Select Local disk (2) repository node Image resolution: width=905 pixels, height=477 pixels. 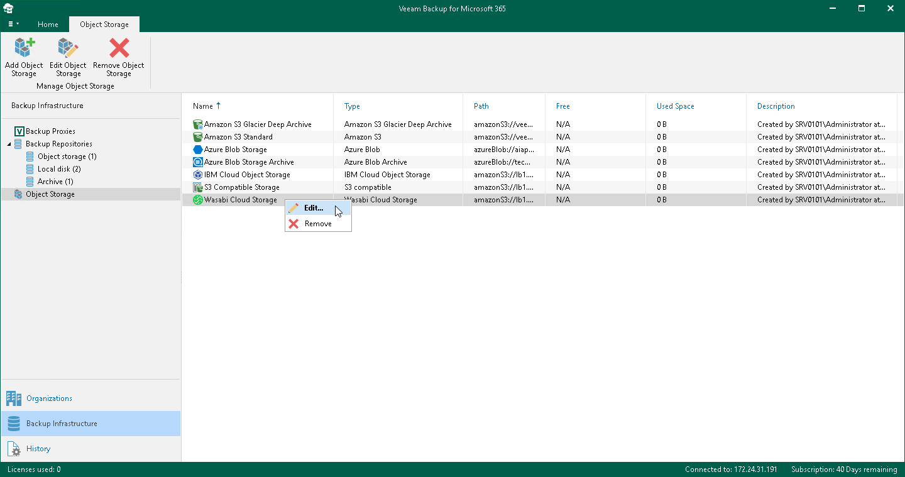[x=59, y=169]
